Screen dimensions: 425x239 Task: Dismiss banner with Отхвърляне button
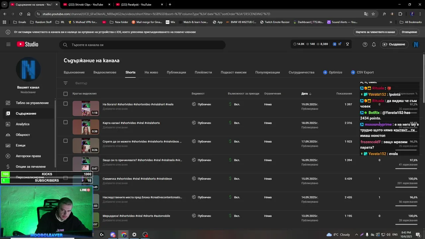[x=409, y=32]
